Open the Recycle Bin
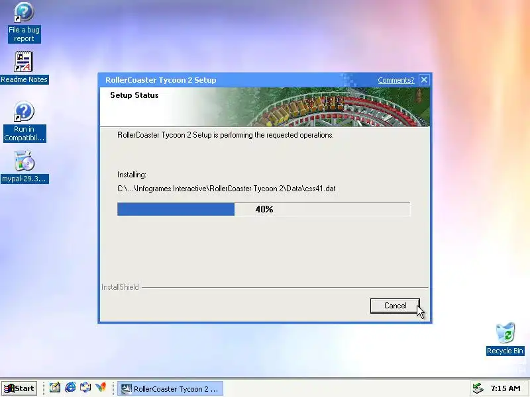The image size is (530, 397). point(505,339)
